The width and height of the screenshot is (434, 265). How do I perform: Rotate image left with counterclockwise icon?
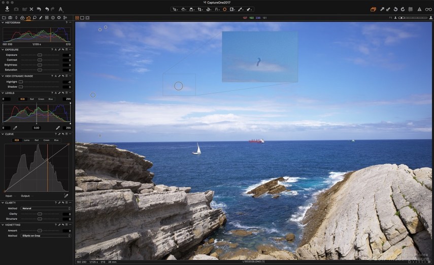tap(396, 9)
